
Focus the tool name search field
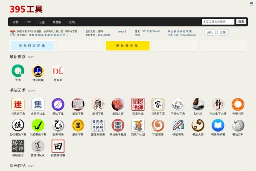click(218, 22)
